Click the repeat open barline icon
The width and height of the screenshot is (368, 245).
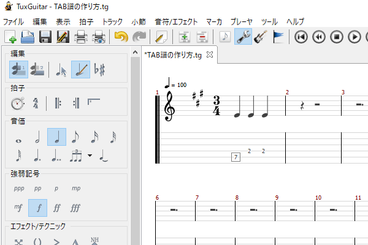pos(58,104)
